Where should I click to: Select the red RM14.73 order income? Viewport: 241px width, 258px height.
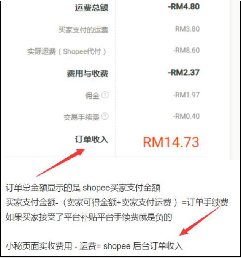[171, 142]
